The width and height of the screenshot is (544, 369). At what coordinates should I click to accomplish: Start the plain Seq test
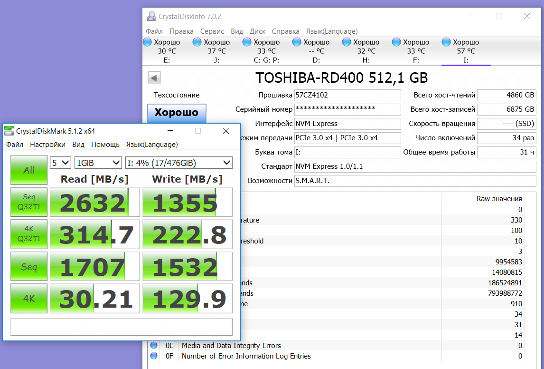(29, 266)
